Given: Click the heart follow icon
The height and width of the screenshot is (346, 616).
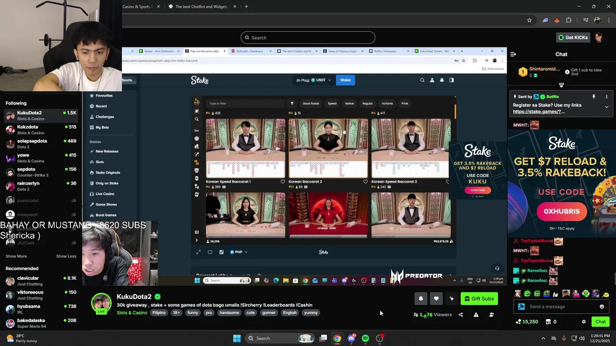Looking at the screenshot, I should pyautogui.click(x=436, y=298).
